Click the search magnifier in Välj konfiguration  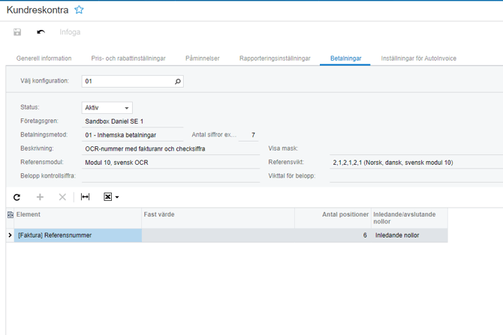click(178, 81)
